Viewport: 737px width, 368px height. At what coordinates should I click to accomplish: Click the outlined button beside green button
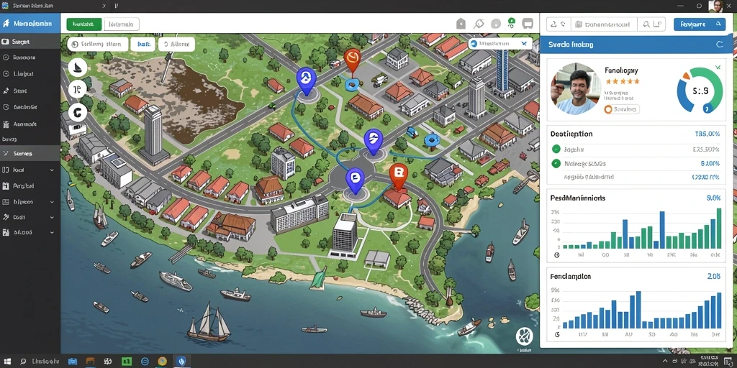coord(121,24)
